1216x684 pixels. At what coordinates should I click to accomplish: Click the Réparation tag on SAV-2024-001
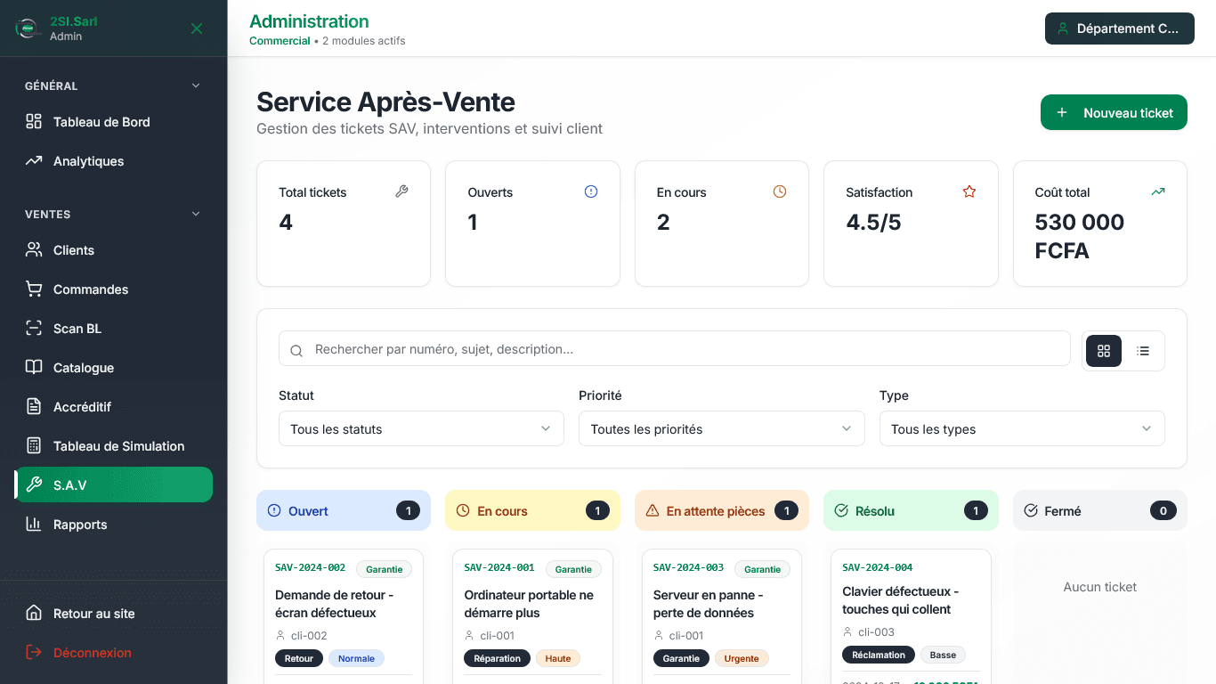click(497, 658)
